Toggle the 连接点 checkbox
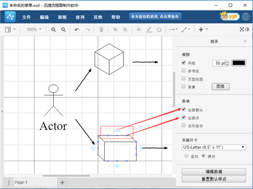 184,117
